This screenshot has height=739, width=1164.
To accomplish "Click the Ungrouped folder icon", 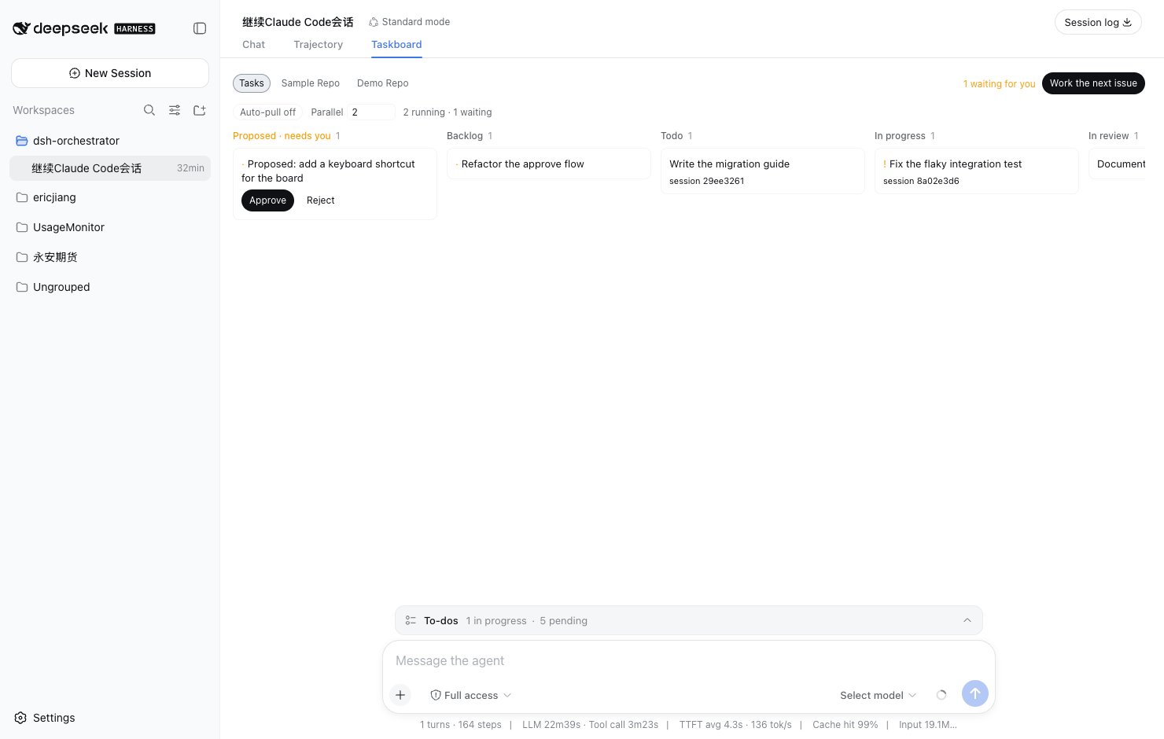I will (22, 287).
